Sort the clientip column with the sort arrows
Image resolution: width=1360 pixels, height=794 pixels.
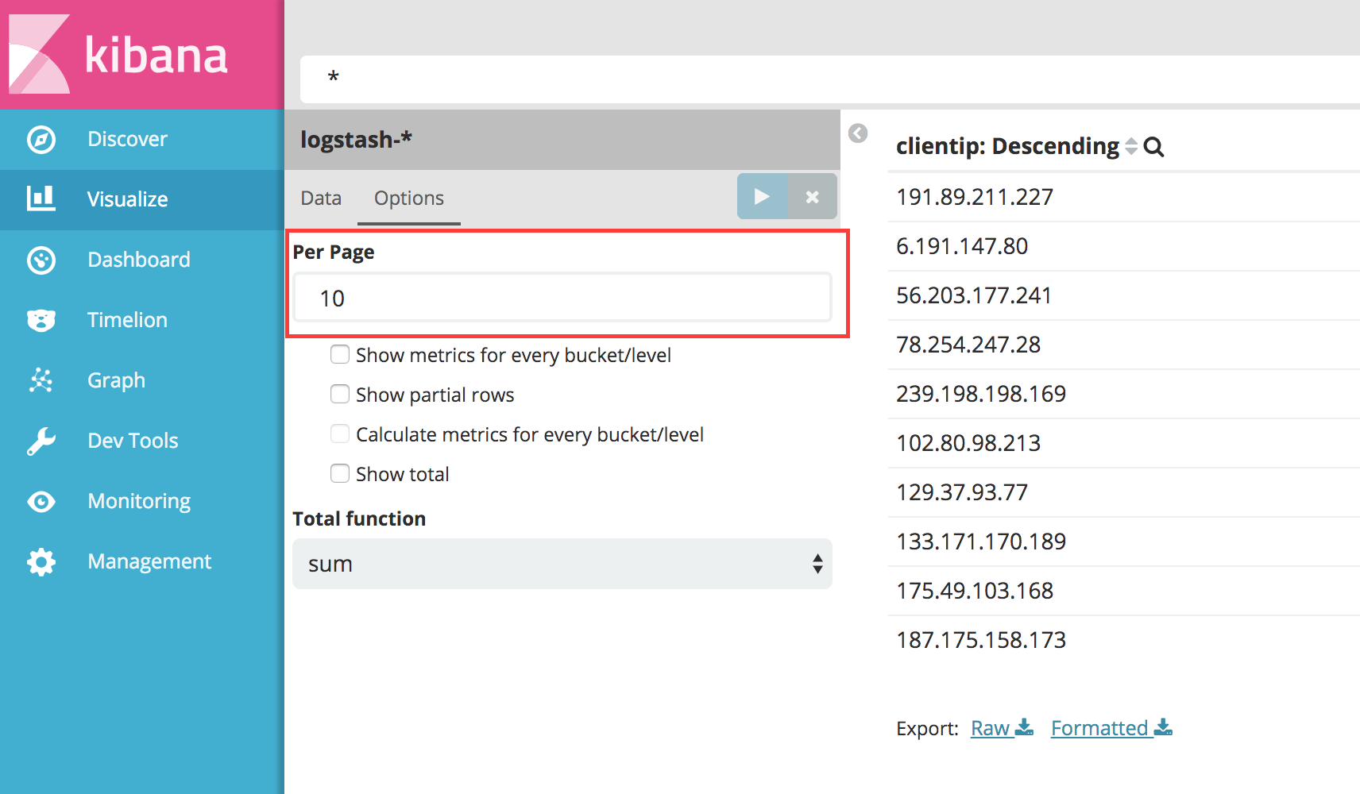coord(1131,147)
